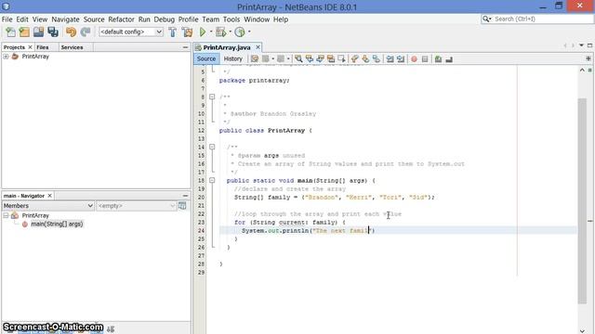
Task: Switch to Source view toggle
Action: click(206, 58)
